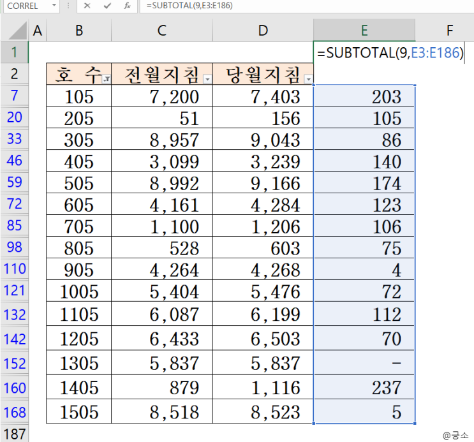Click usage cell showing 203

(x=364, y=96)
